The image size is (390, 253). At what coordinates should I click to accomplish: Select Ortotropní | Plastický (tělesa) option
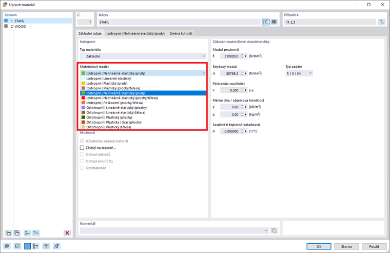(143, 127)
